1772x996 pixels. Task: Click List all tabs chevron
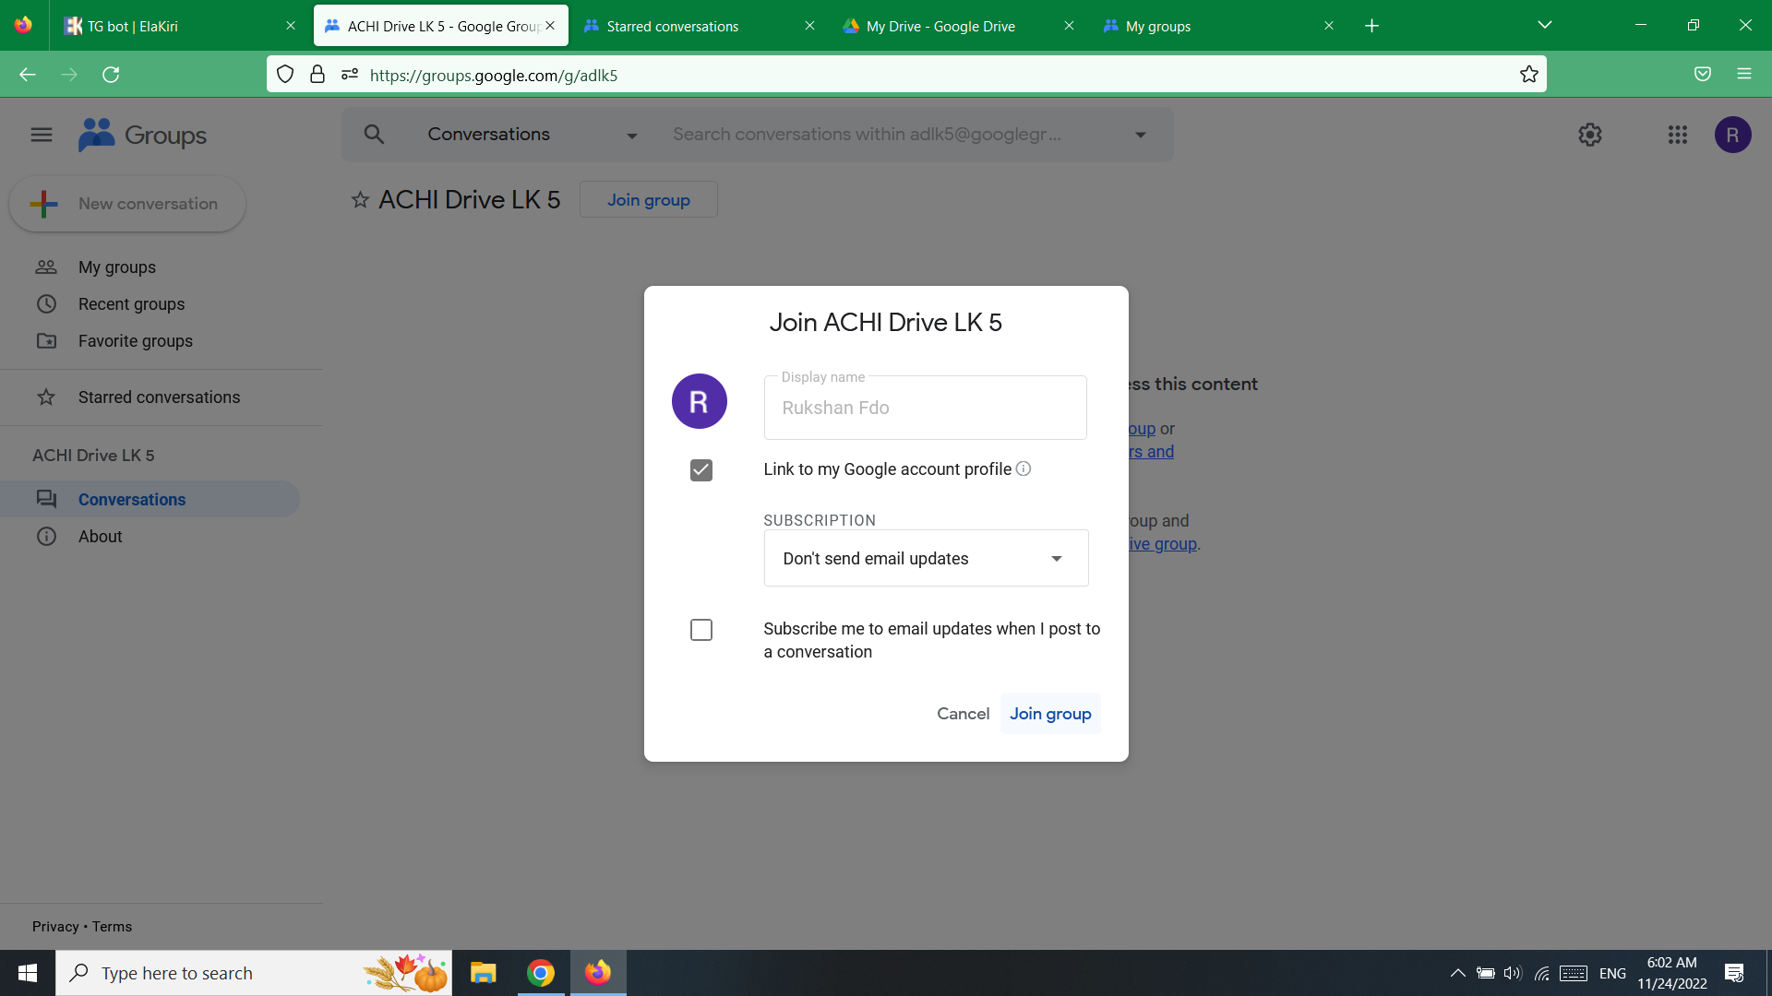[1545, 25]
